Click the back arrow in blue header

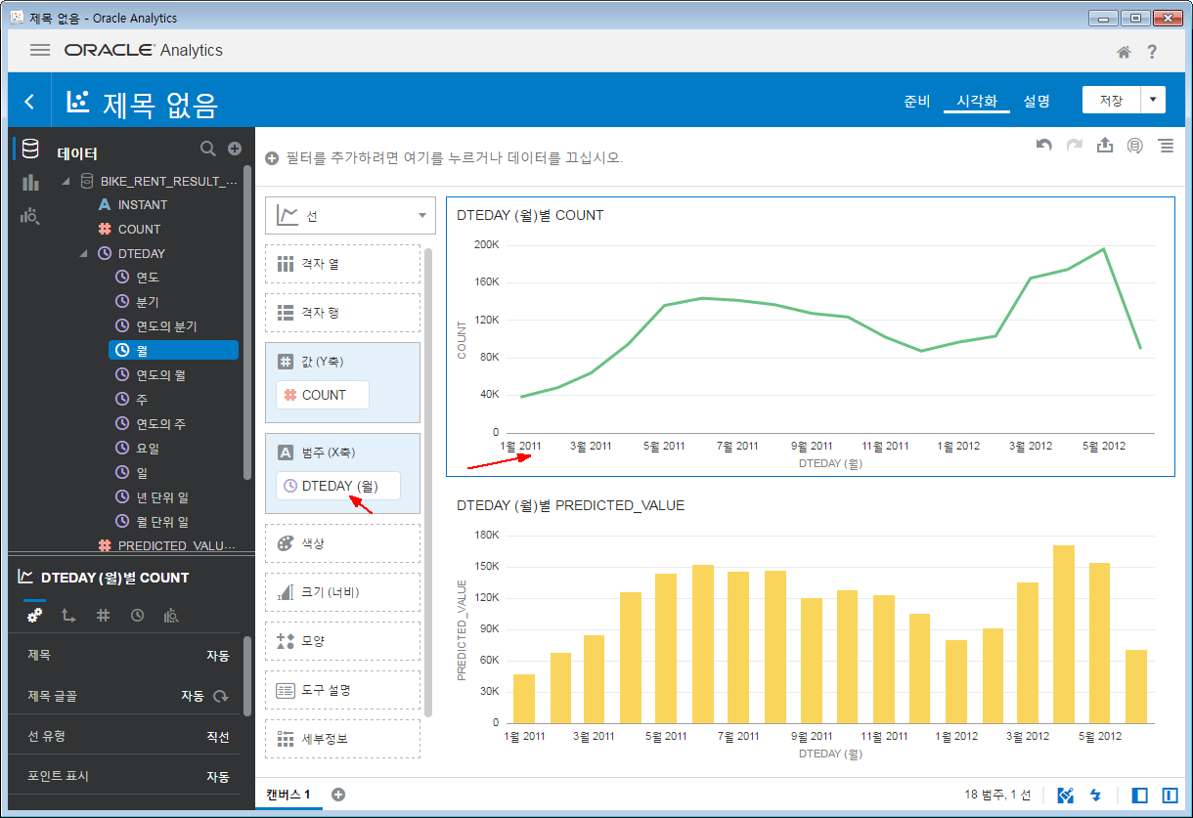tap(29, 101)
